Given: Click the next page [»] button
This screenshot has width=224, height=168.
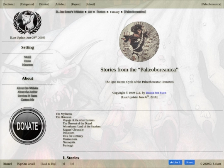Looking at the screenshot, I should tap(72, 164).
